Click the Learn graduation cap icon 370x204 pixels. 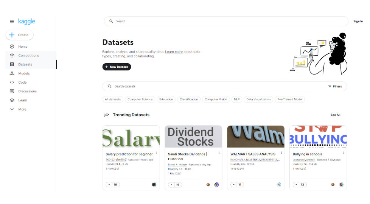(12, 100)
